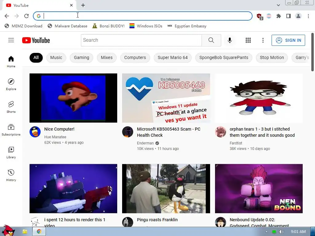Switch to Chrome in the taskbar

39,232
